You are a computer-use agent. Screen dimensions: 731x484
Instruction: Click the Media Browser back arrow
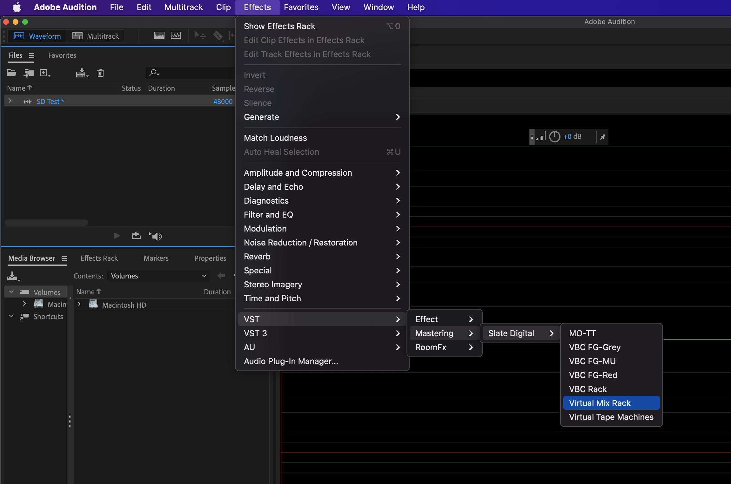click(x=221, y=276)
